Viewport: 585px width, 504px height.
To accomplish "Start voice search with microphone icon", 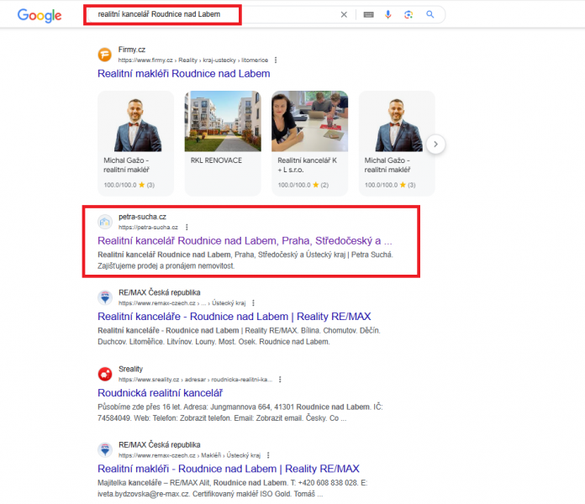I will click(x=388, y=14).
